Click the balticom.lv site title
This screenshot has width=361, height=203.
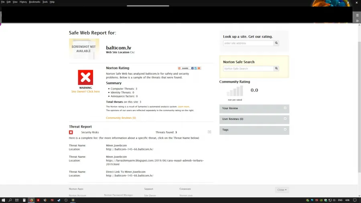[119, 48]
